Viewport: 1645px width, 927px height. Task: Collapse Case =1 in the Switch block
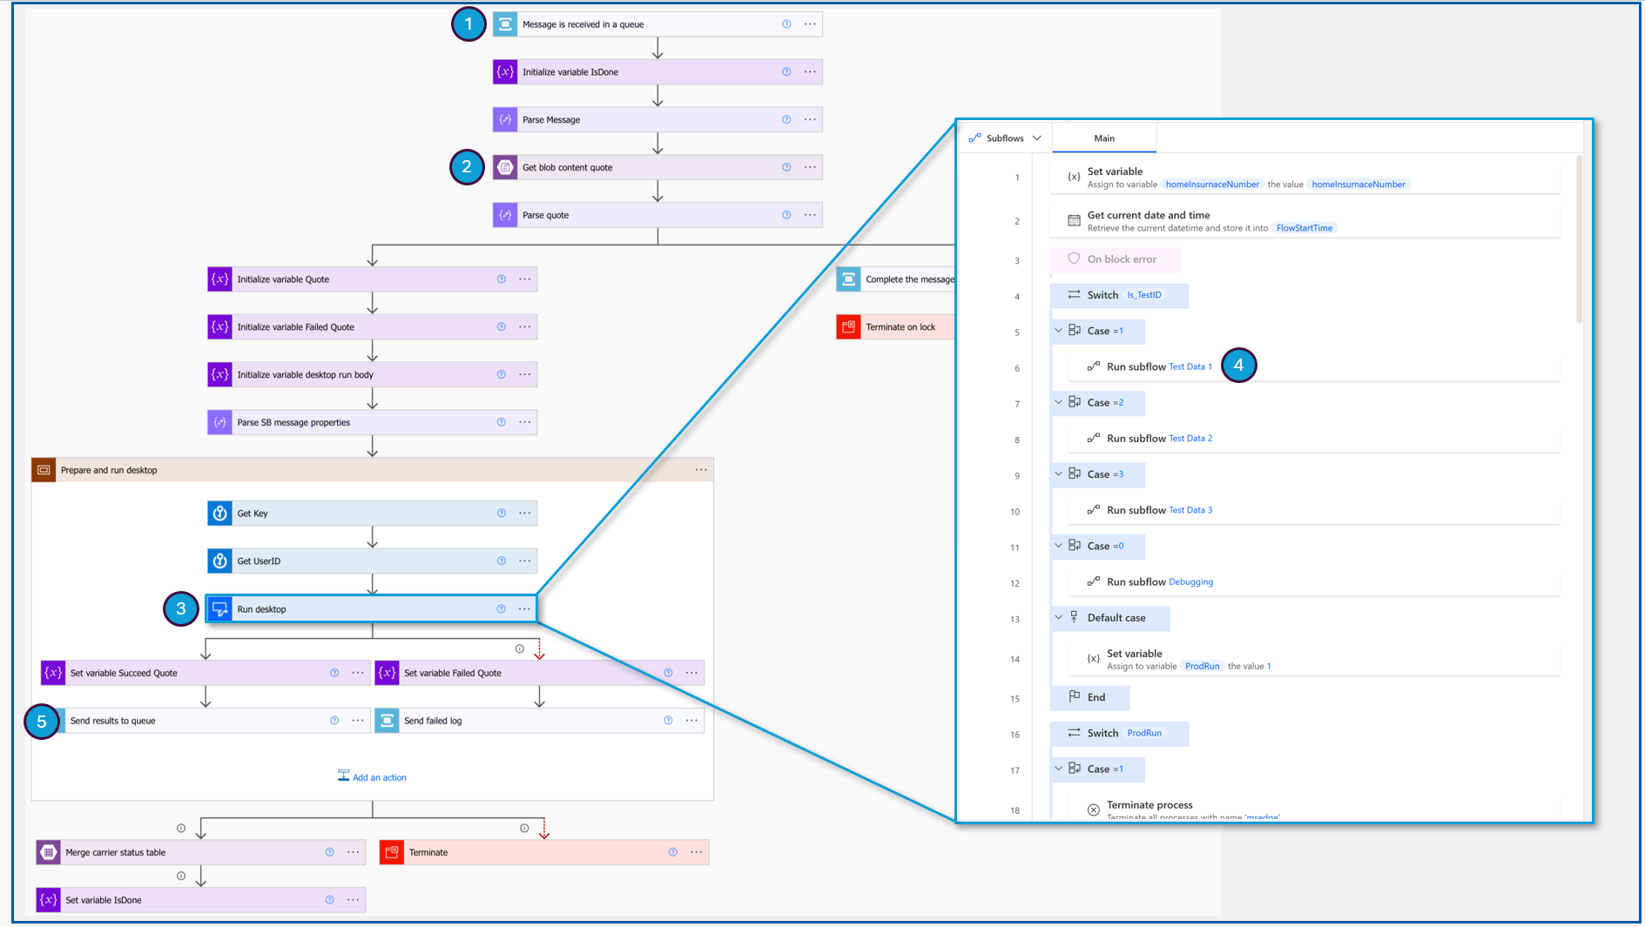point(1059,331)
